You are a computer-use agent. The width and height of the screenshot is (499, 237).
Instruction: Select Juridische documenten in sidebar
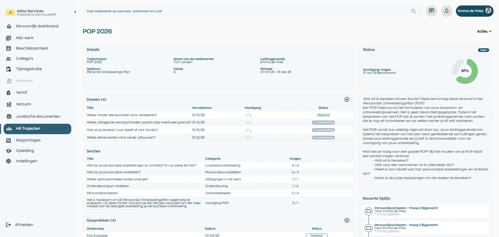click(38, 116)
